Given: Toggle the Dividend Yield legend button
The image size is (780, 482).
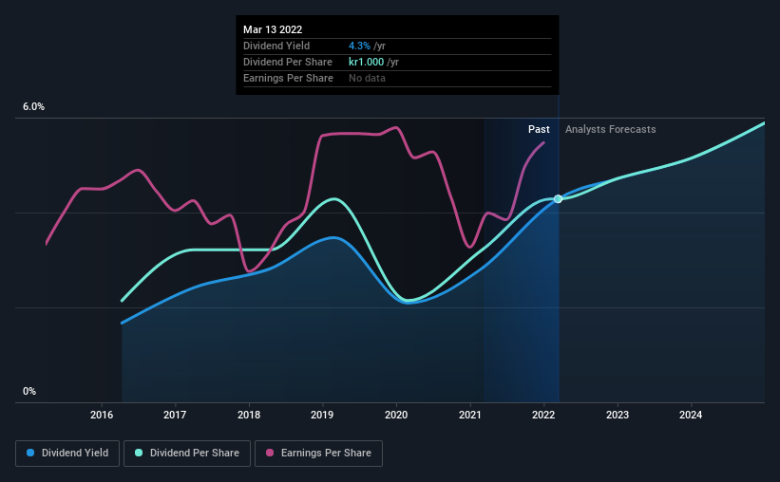Looking at the screenshot, I should pos(67,454).
